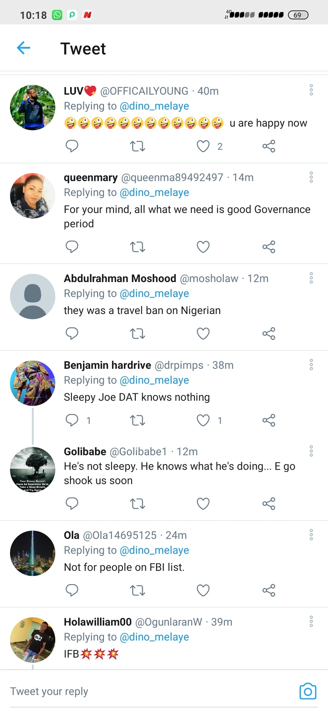This screenshot has height=712, width=328.
Task: Share Benjamin hardrive's tweet
Action: [269, 420]
